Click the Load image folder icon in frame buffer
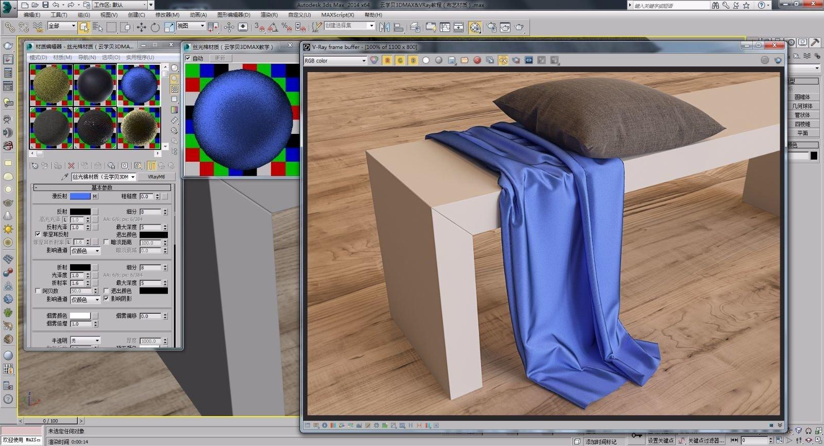The image size is (824, 446). click(x=465, y=60)
